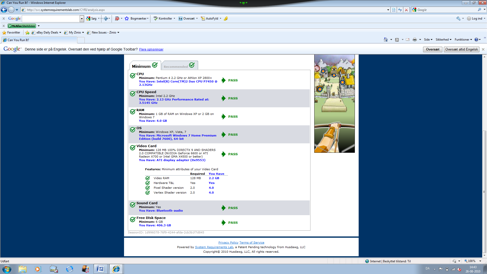Screen dimensions: 487x274
Task: Click the Favoritter star button
Action: [x=11, y=32]
